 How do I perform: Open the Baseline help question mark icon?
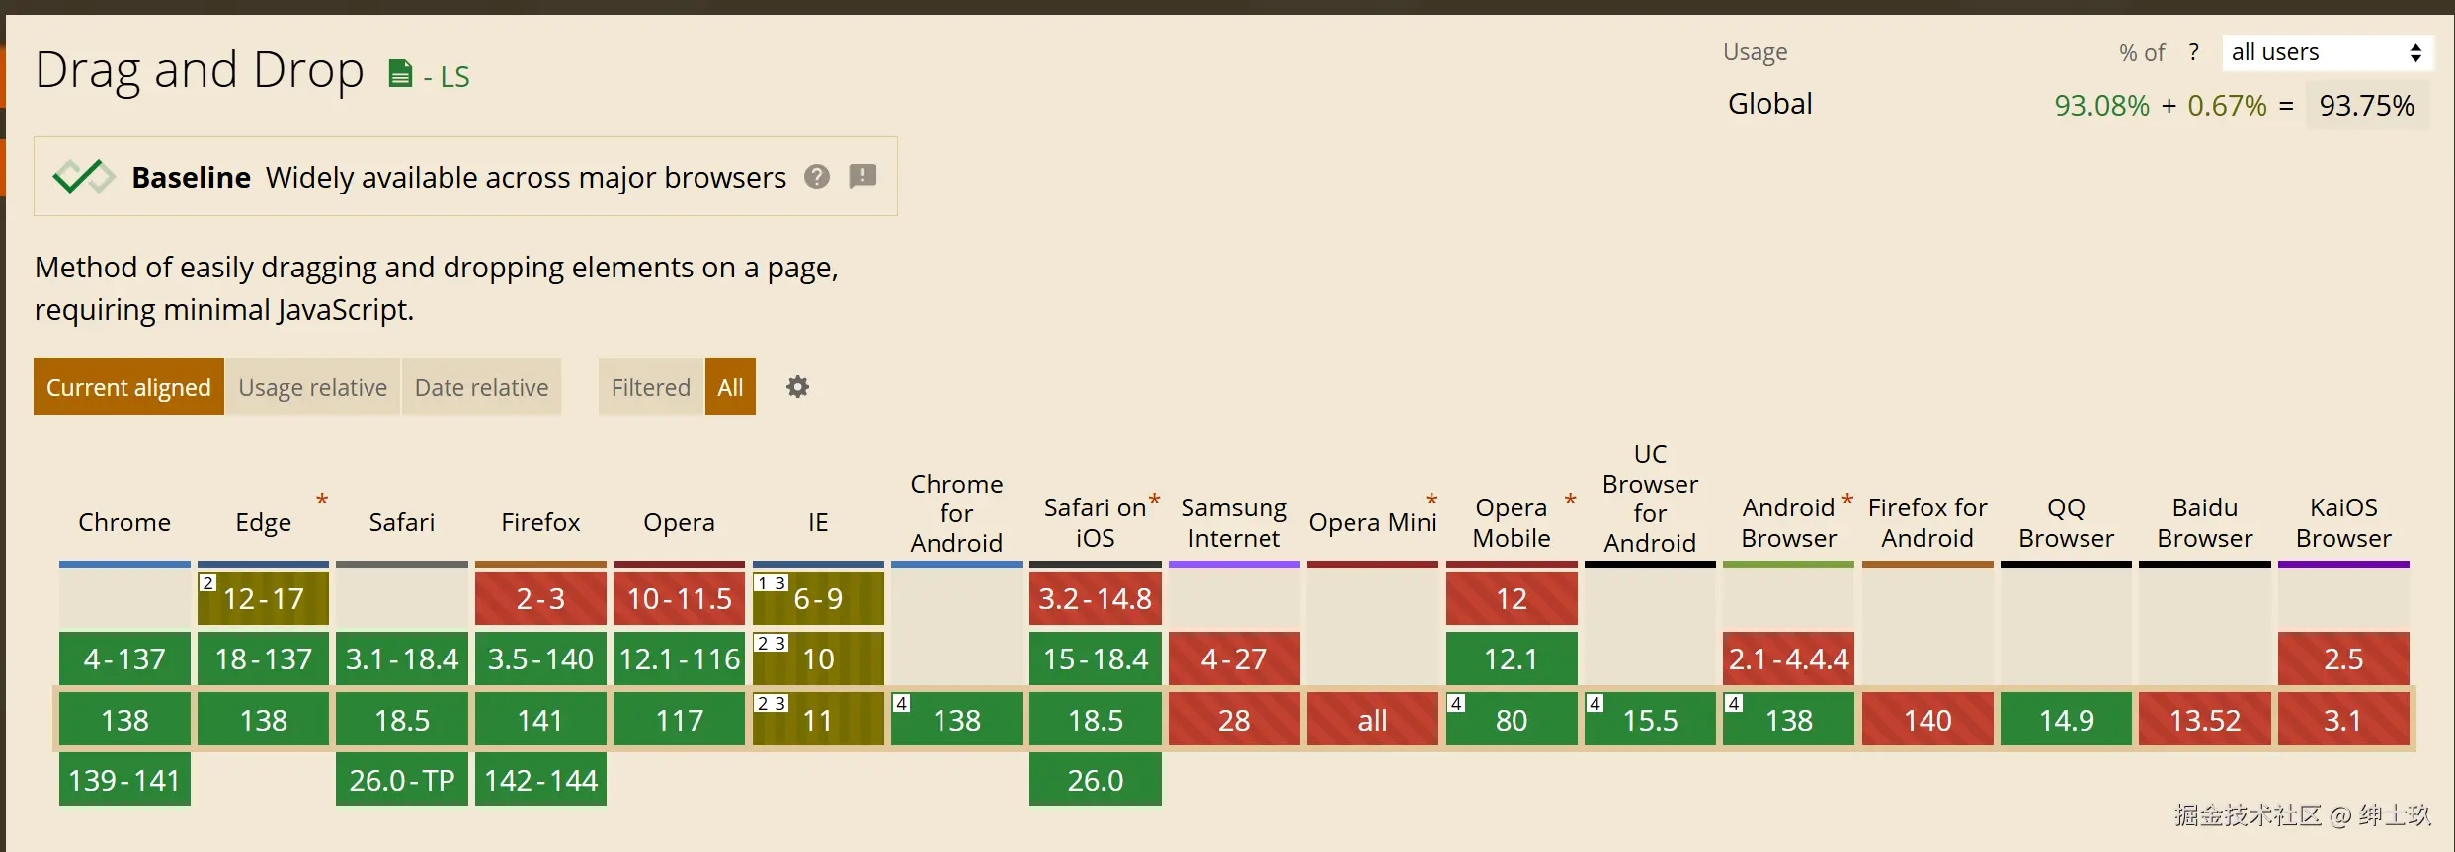tap(817, 177)
